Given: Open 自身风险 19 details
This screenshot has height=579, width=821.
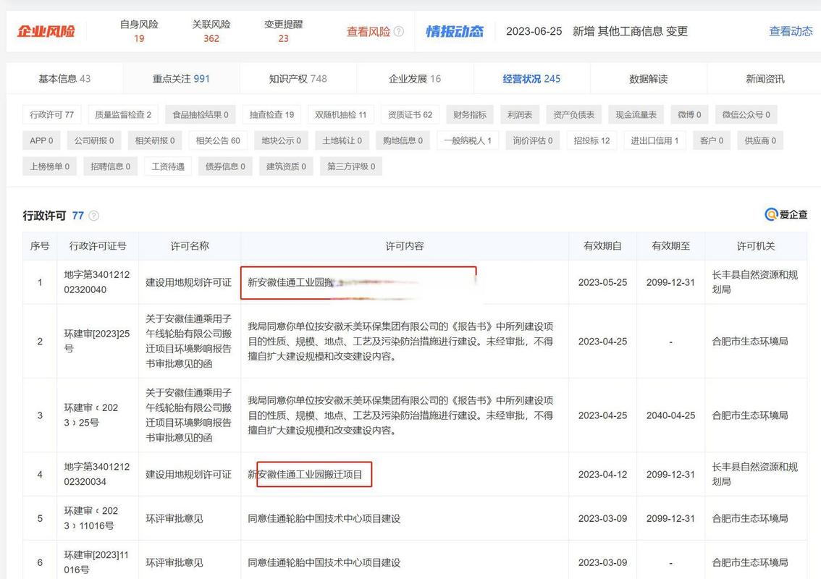Looking at the screenshot, I should tap(138, 31).
